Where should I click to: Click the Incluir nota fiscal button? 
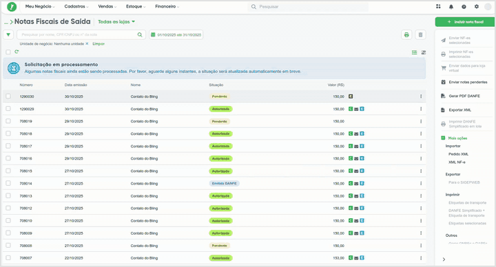point(465,22)
